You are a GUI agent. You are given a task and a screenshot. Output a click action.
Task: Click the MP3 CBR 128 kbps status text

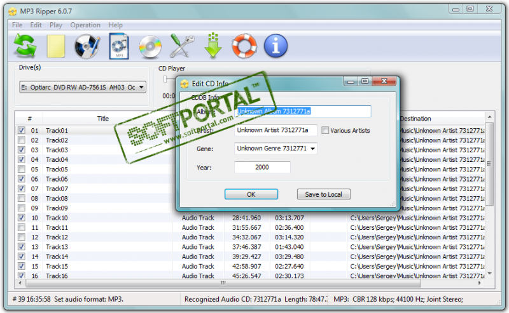pyautogui.click(x=398, y=299)
